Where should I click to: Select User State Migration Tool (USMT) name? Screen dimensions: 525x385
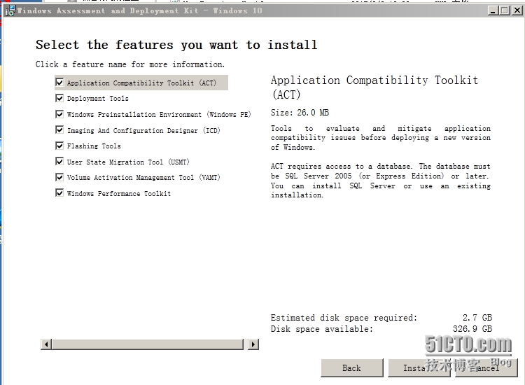[x=128, y=162]
